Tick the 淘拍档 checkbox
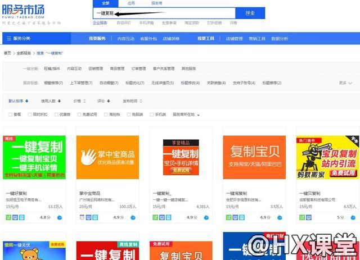 [106, 115]
